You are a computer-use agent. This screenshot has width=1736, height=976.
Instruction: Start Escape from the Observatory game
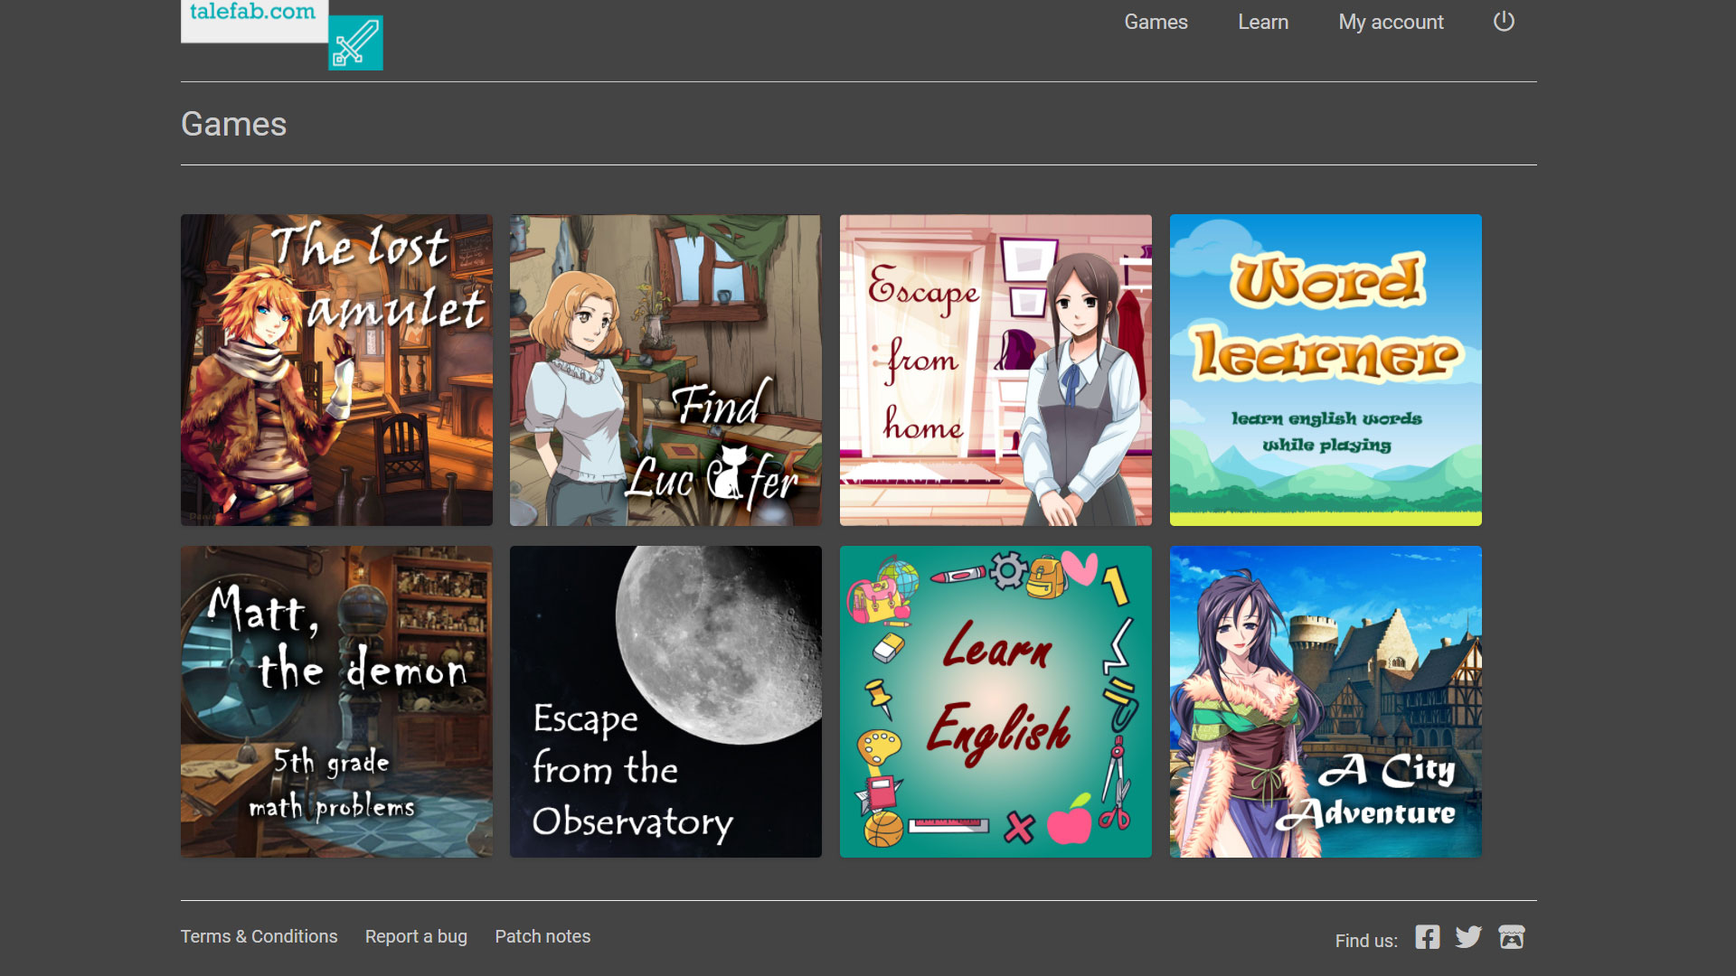coord(665,701)
